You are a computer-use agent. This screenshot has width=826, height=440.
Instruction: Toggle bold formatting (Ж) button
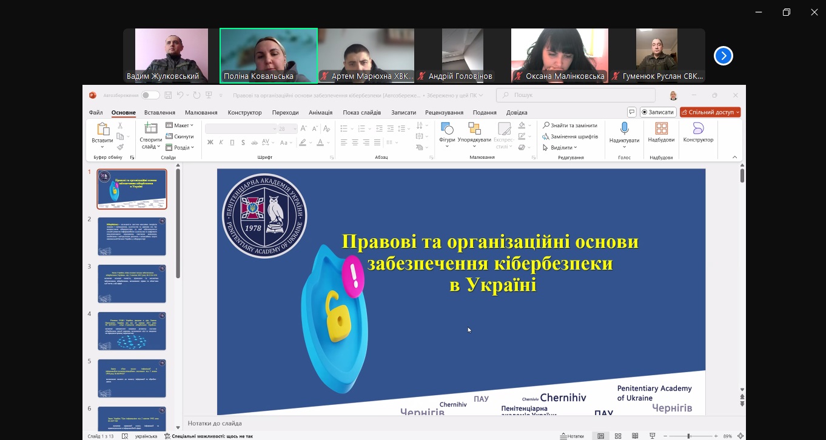coord(210,142)
